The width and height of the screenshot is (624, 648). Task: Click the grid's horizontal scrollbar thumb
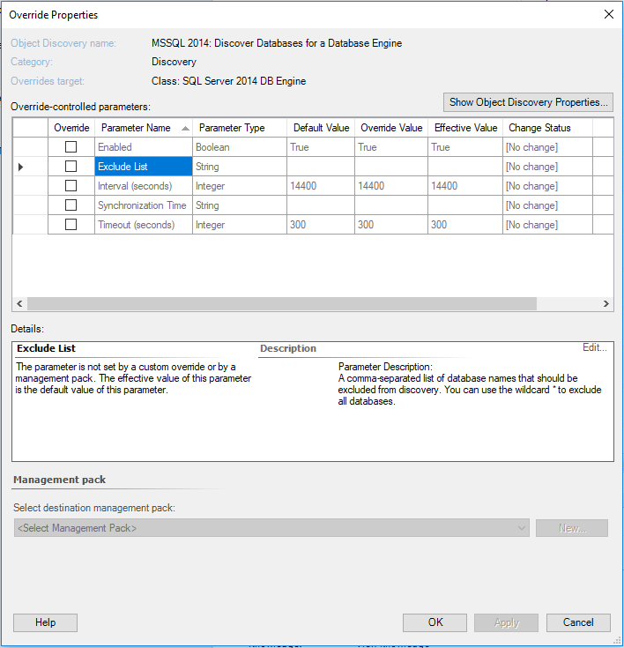click(282, 304)
